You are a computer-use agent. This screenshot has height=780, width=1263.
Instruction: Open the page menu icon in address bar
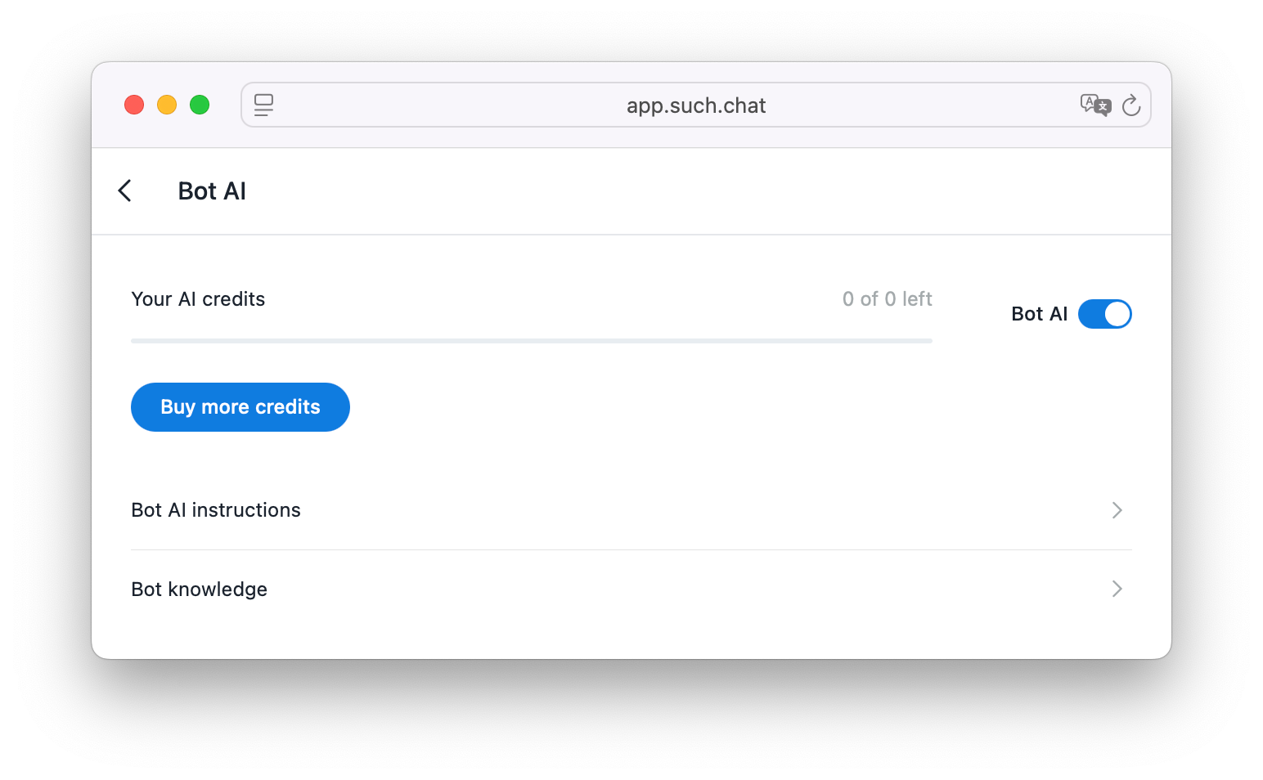coord(263,105)
